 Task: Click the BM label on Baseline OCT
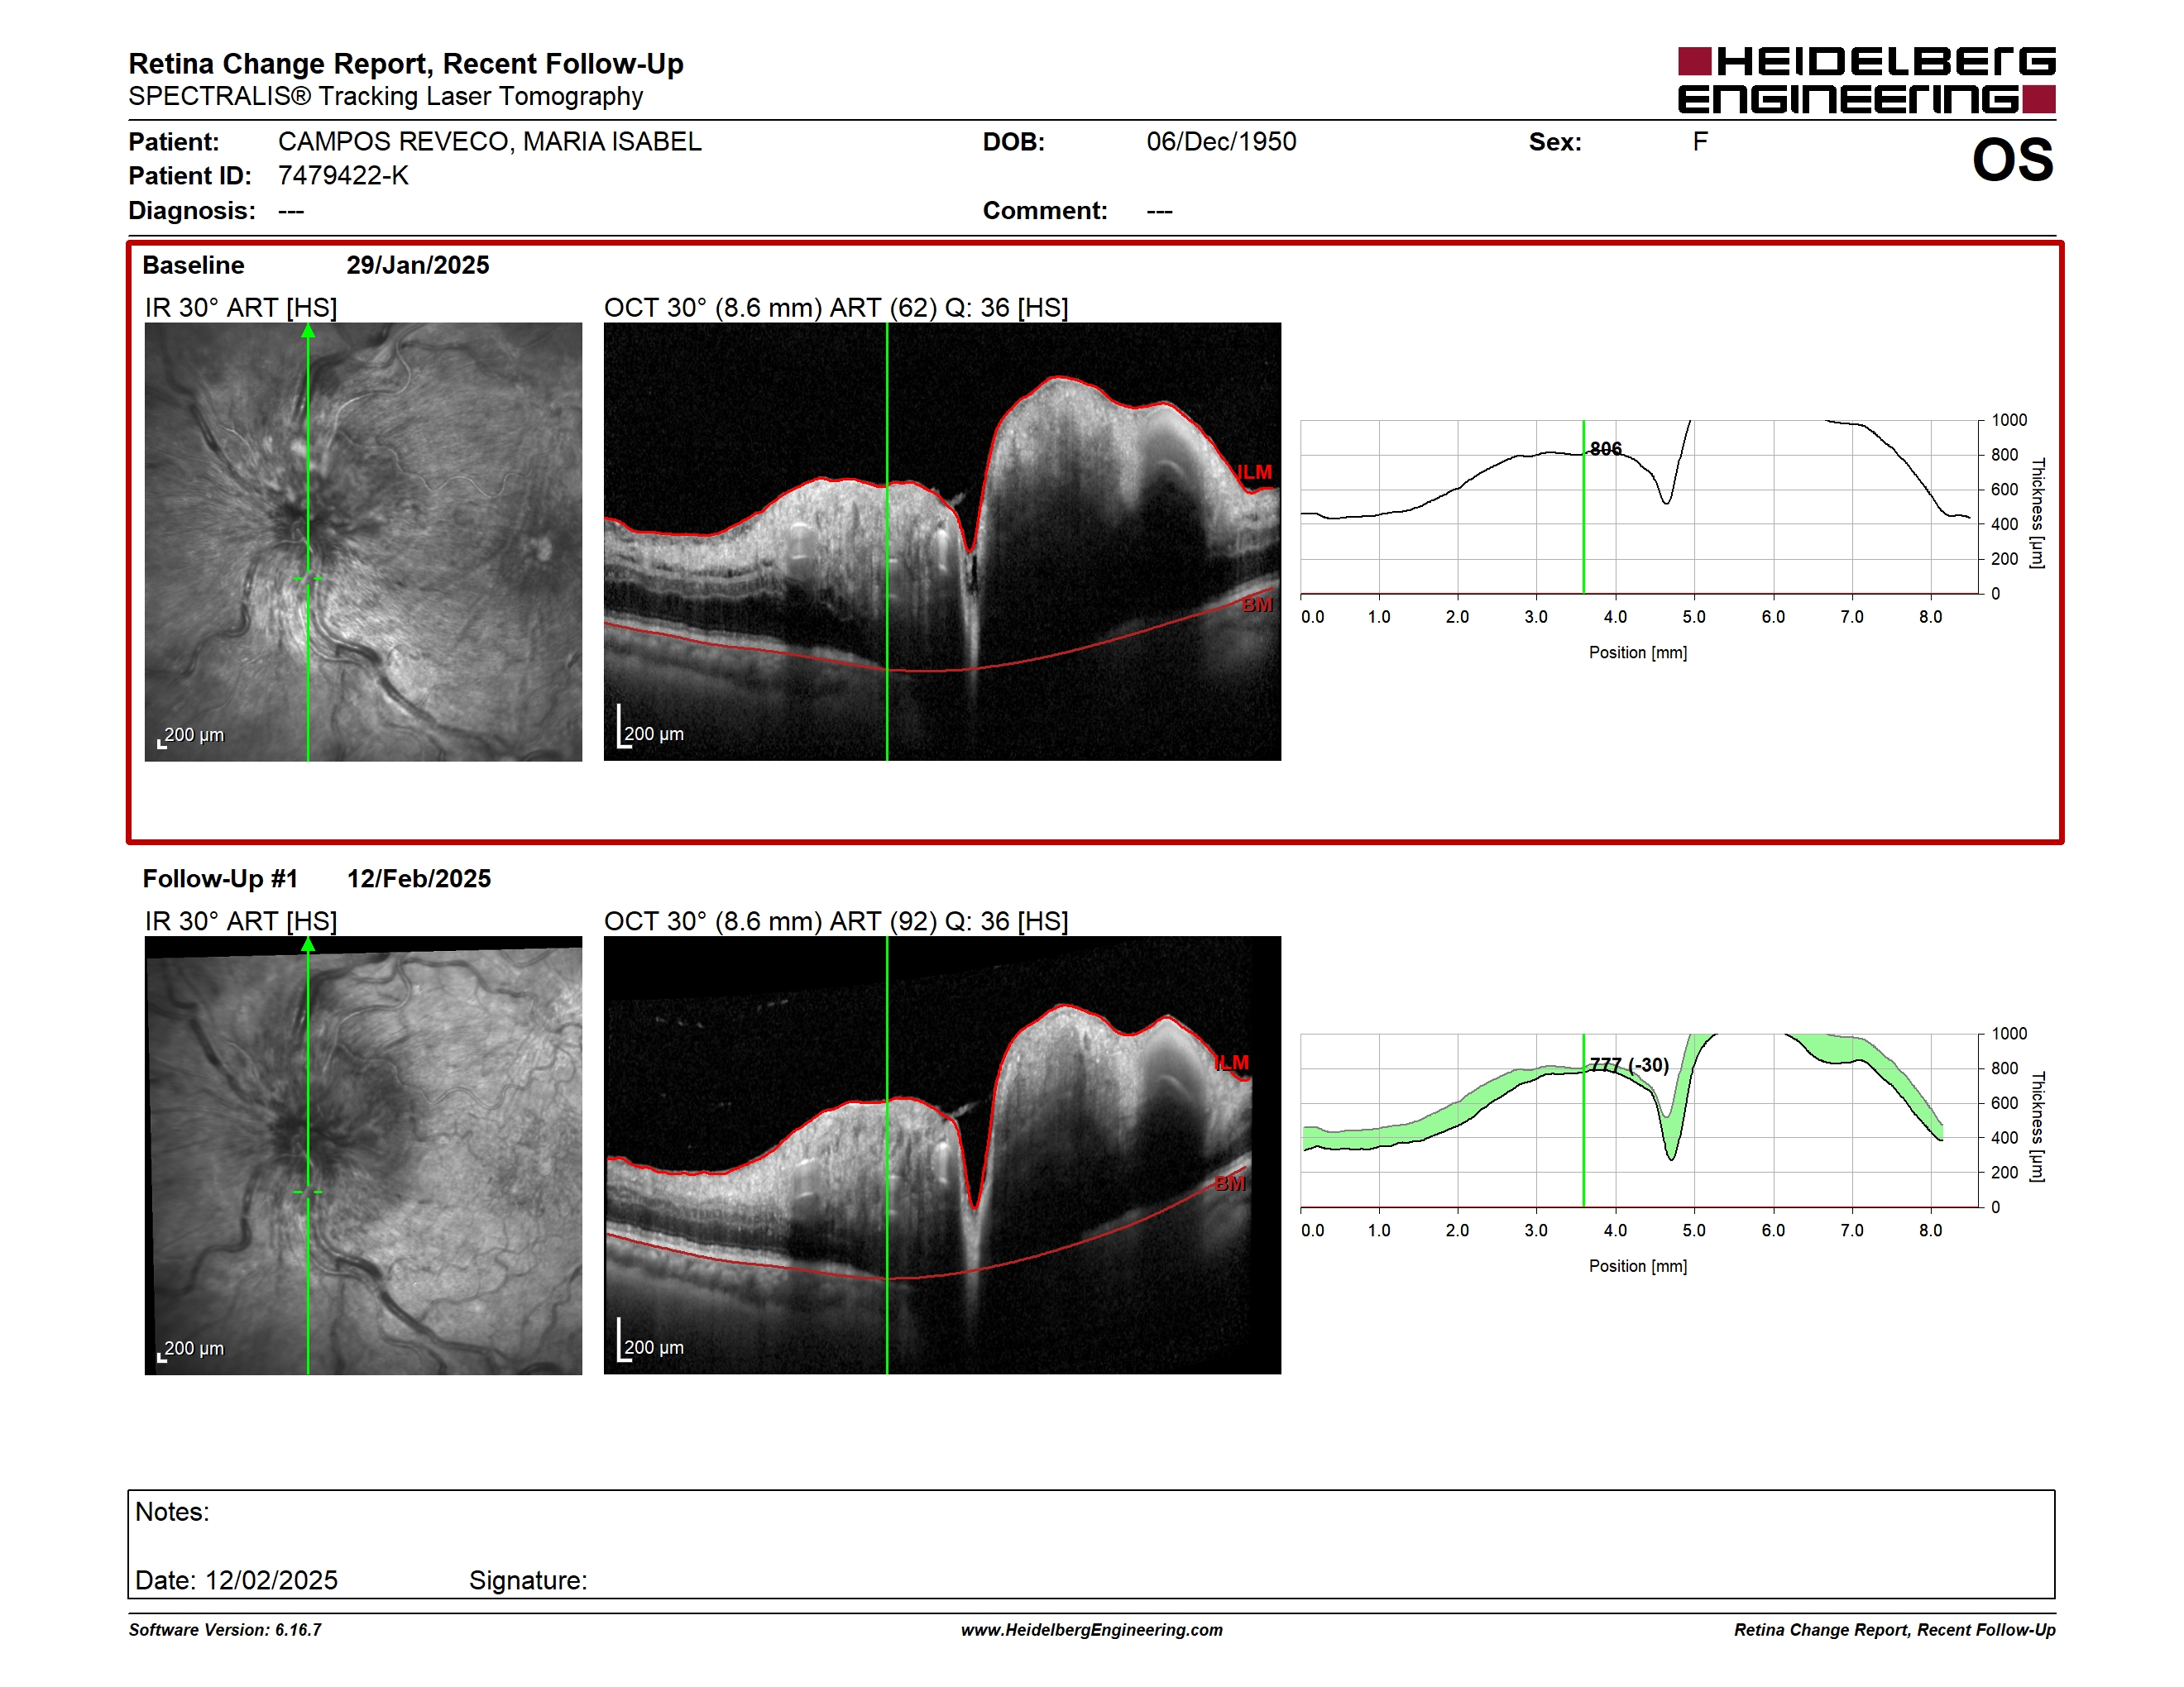click(1257, 605)
